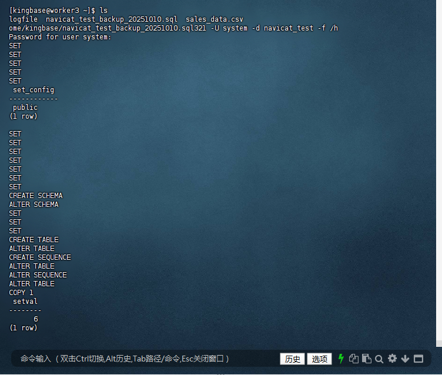Click '-U system' in the command line
The width and height of the screenshot is (442, 375).
point(229,28)
